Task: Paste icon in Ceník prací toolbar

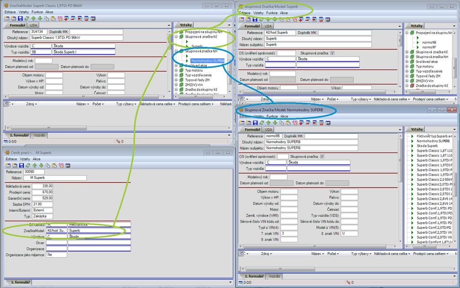Action: click(x=54, y=166)
